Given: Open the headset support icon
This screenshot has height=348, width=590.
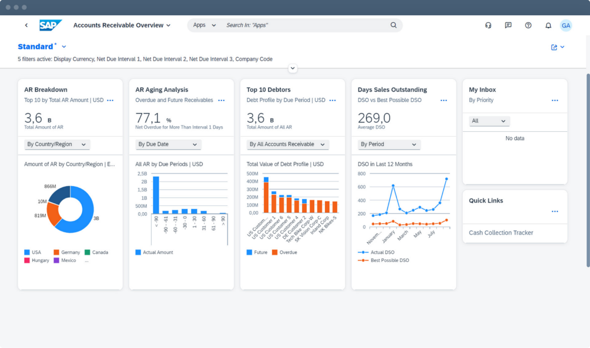Looking at the screenshot, I should [x=488, y=26].
